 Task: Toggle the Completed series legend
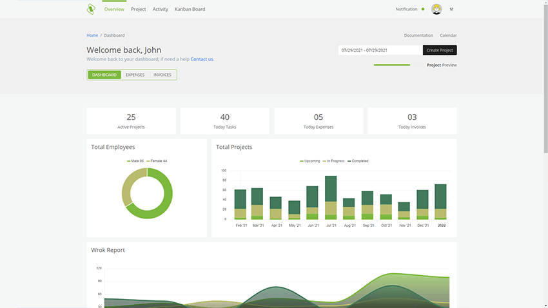[358, 161]
